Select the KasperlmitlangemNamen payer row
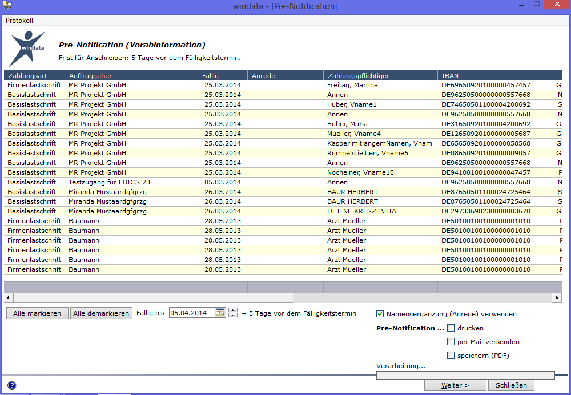Viewport: 571px width, 395px height. (x=283, y=143)
